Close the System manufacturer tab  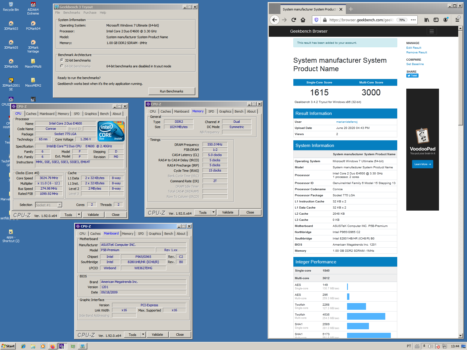tap(341, 9)
